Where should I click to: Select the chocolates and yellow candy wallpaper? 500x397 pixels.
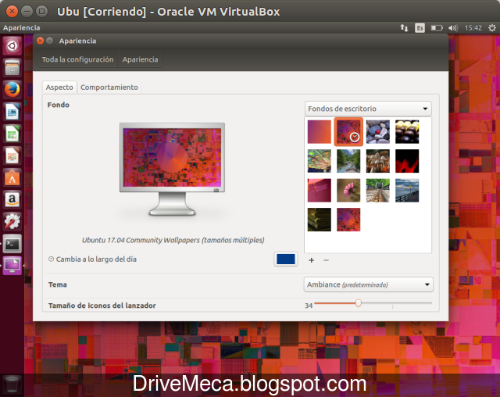[x=407, y=132]
